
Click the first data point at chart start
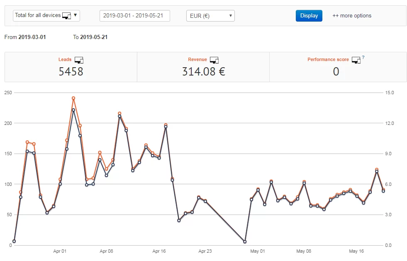coord(14,241)
